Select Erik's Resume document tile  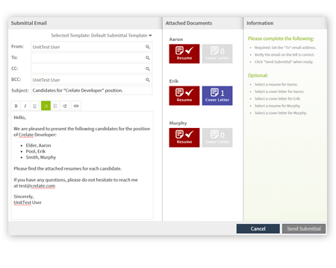pos(184,96)
